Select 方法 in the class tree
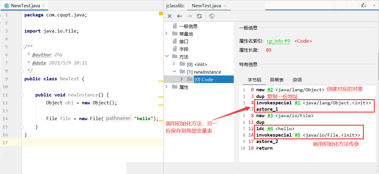 [184, 57]
